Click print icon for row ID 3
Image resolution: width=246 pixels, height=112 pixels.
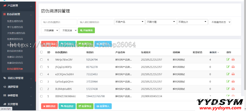(233, 82)
